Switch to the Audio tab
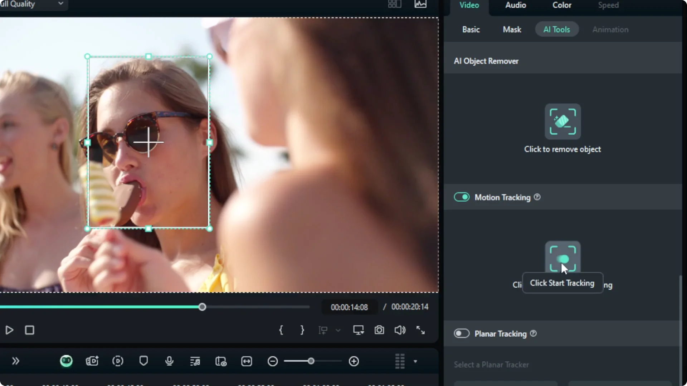Image resolution: width=687 pixels, height=386 pixels. pos(515,5)
